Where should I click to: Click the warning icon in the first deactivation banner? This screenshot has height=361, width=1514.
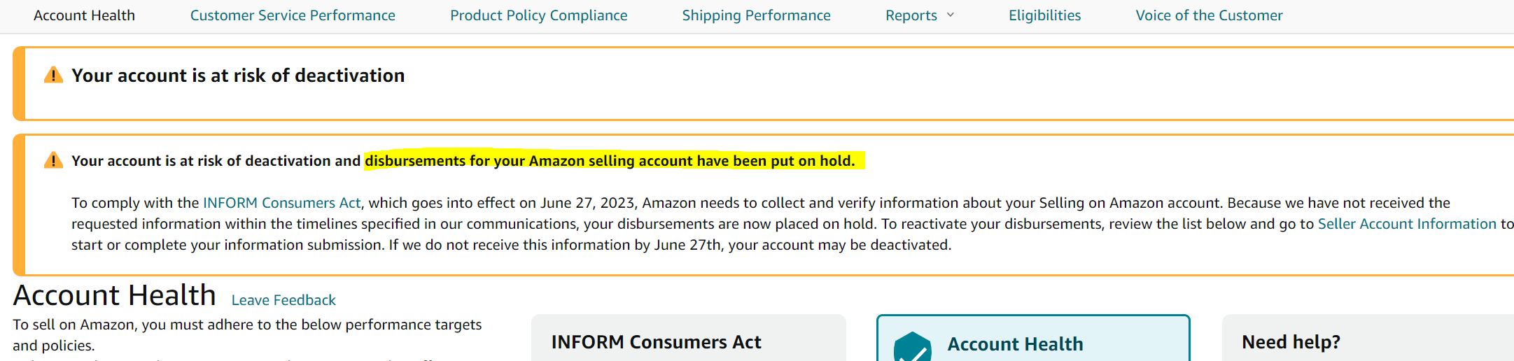(53, 75)
